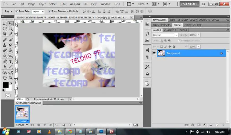Uncheck the Auto-Select checkbox

pyautogui.click(x=17, y=11)
